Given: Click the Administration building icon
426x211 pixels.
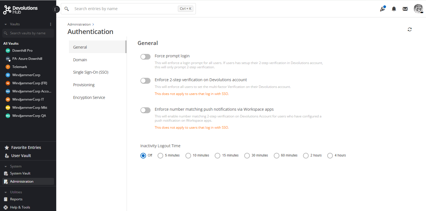Looking at the screenshot, I should [6, 181].
